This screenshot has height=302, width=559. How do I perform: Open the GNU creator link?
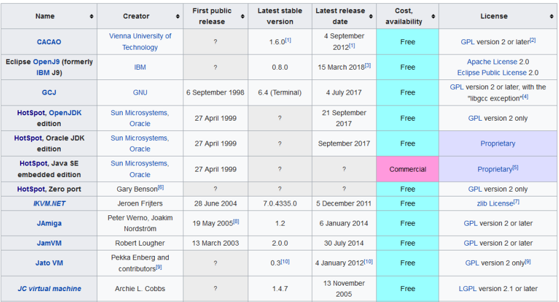tap(140, 93)
